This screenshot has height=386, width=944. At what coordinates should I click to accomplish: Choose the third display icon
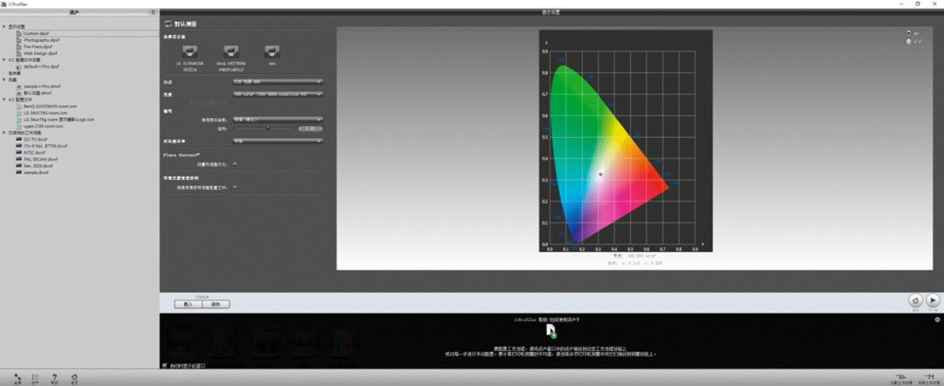click(271, 52)
